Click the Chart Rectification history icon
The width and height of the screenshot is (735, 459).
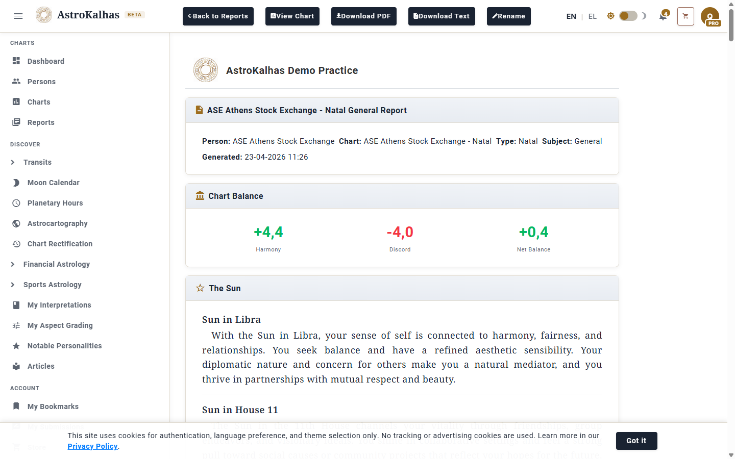click(16, 244)
